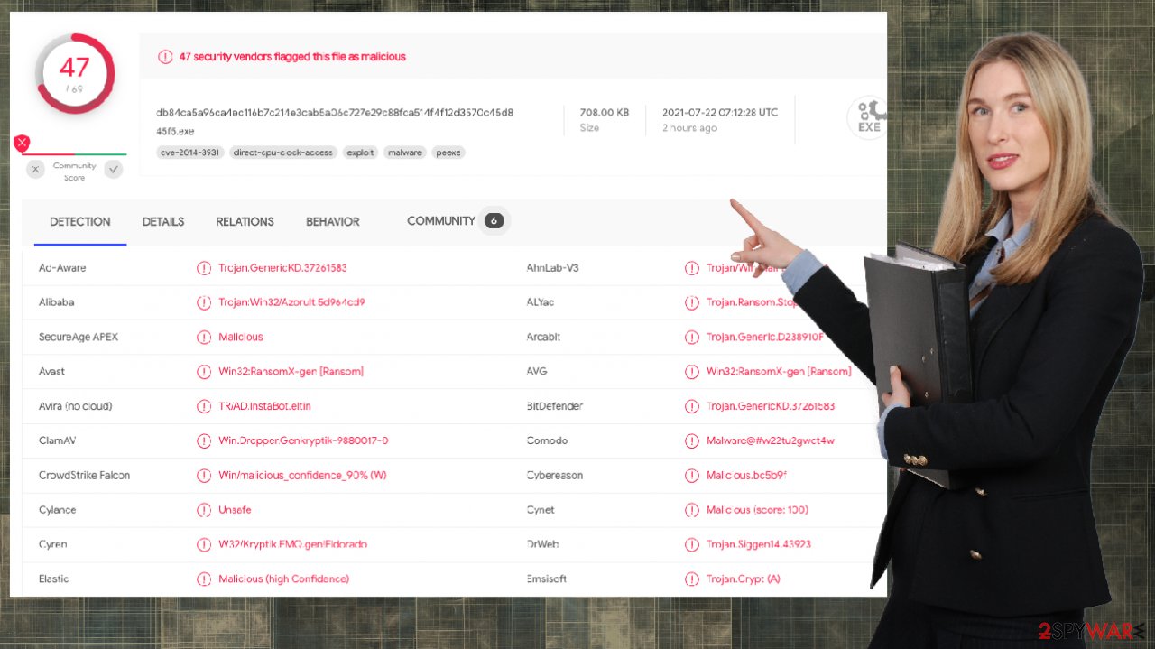Viewport: 1155px width, 649px height.
Task: Click AVG's Win32:RansomX-gen [Ransom] result
Action: [779, 371]
